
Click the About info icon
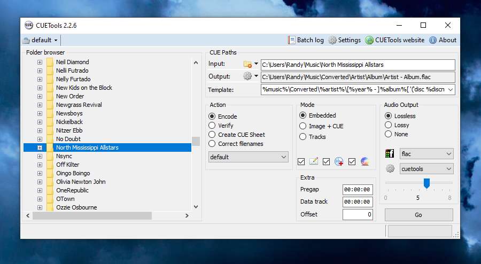click(432, 40)
